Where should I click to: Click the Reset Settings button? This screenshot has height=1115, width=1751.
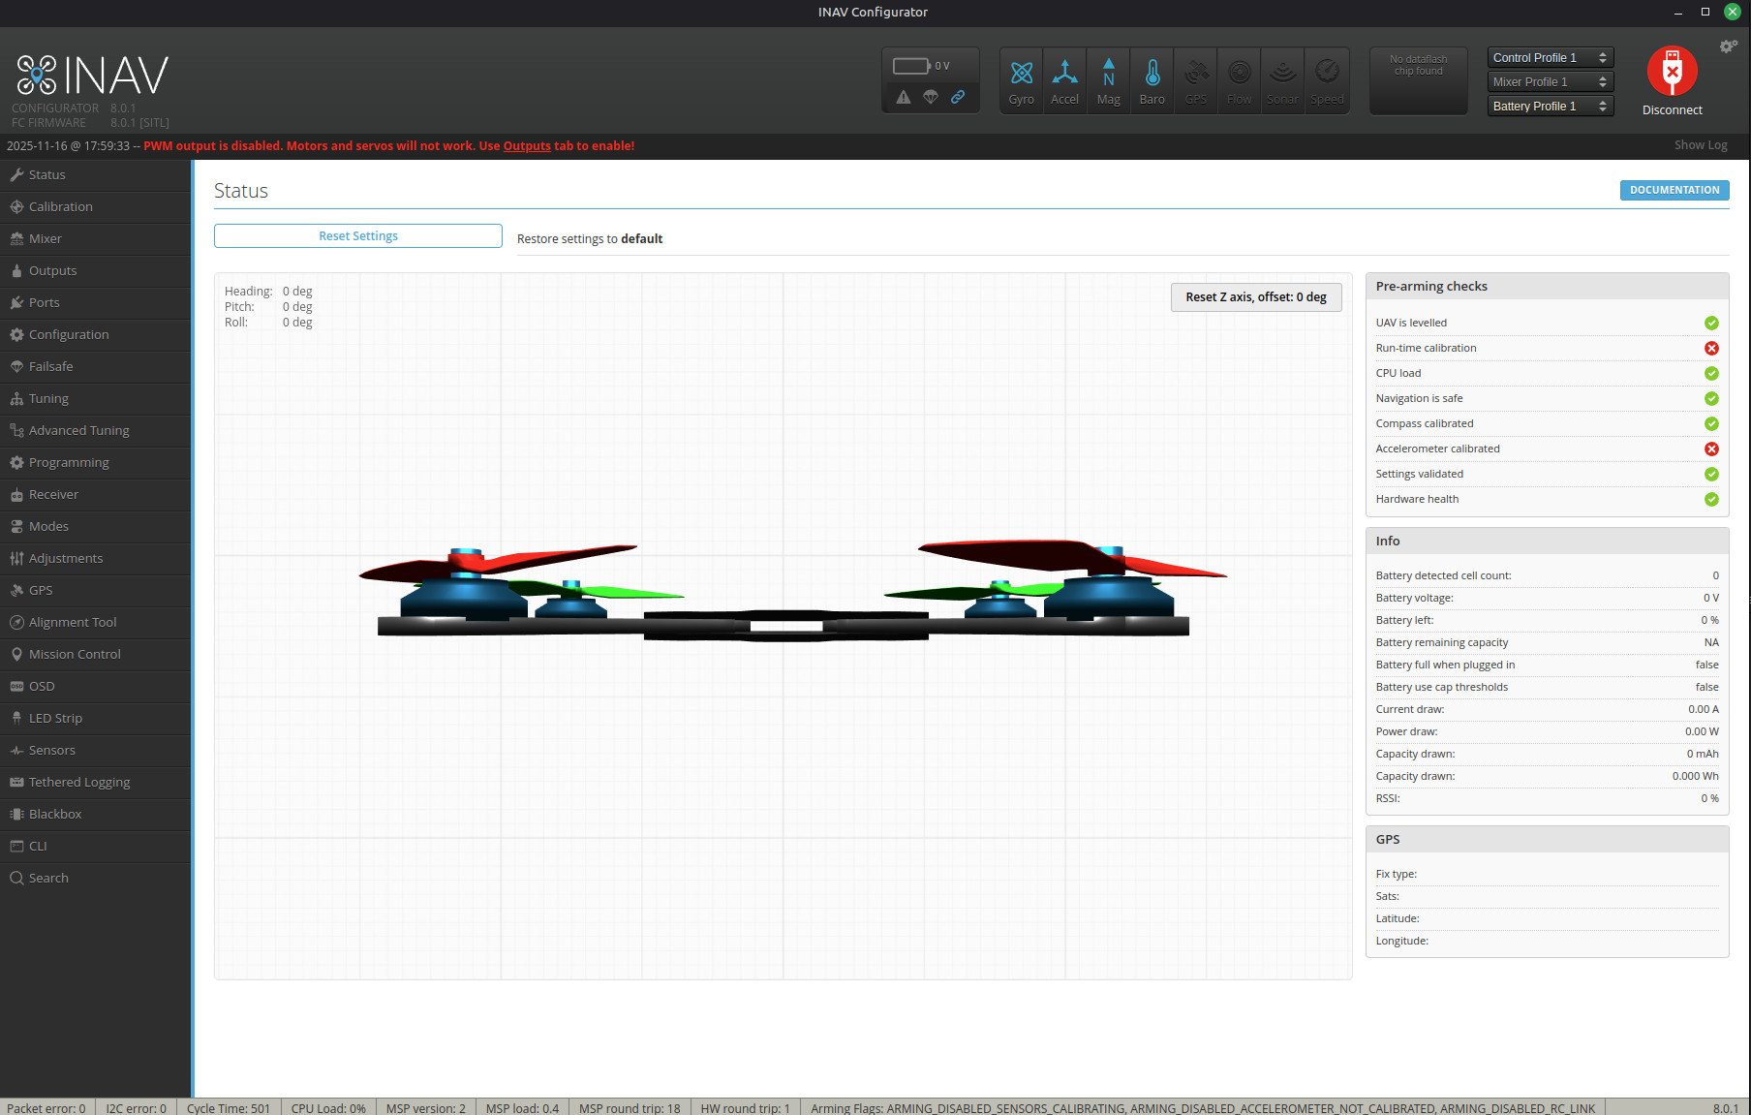(x=357, y=235)
